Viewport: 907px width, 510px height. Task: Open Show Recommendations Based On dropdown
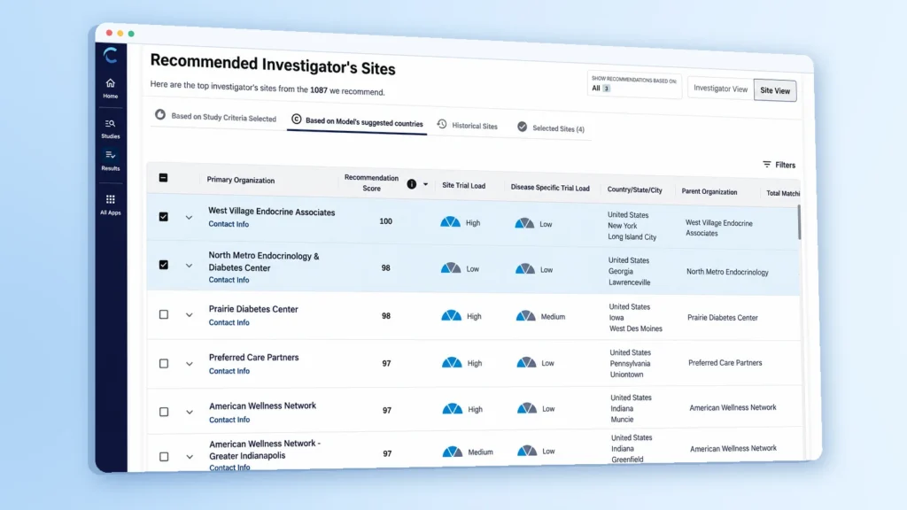pos(634,84)
